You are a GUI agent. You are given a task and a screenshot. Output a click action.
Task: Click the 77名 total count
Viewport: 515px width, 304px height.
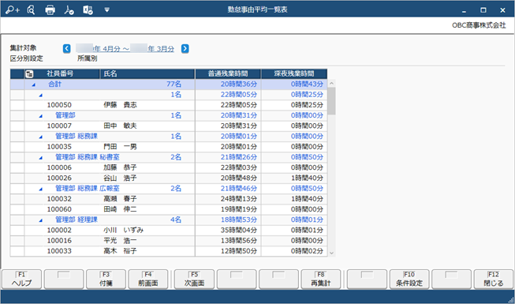coord(174,84)
